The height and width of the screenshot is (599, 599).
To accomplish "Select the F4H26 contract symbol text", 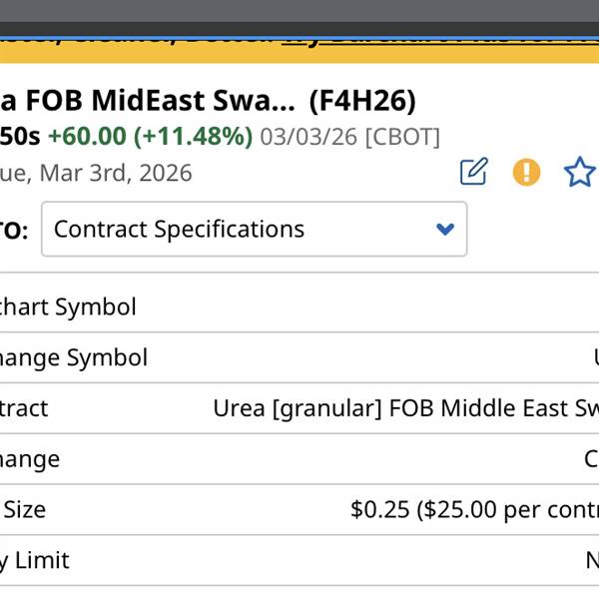I will pos(362,101).
